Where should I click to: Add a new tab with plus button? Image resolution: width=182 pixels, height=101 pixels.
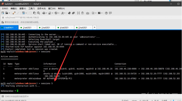pyautogui.click(x=95, y=27)
